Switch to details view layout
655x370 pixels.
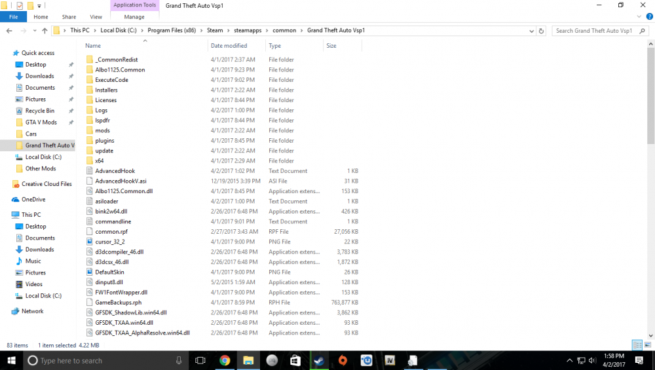637,345
